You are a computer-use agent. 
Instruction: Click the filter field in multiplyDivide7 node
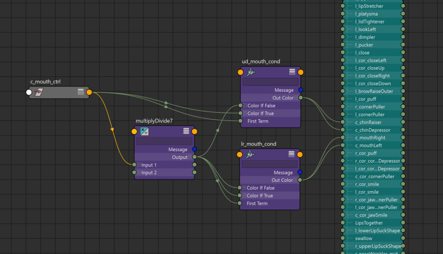pyautogui.click(x=164, y=141)
